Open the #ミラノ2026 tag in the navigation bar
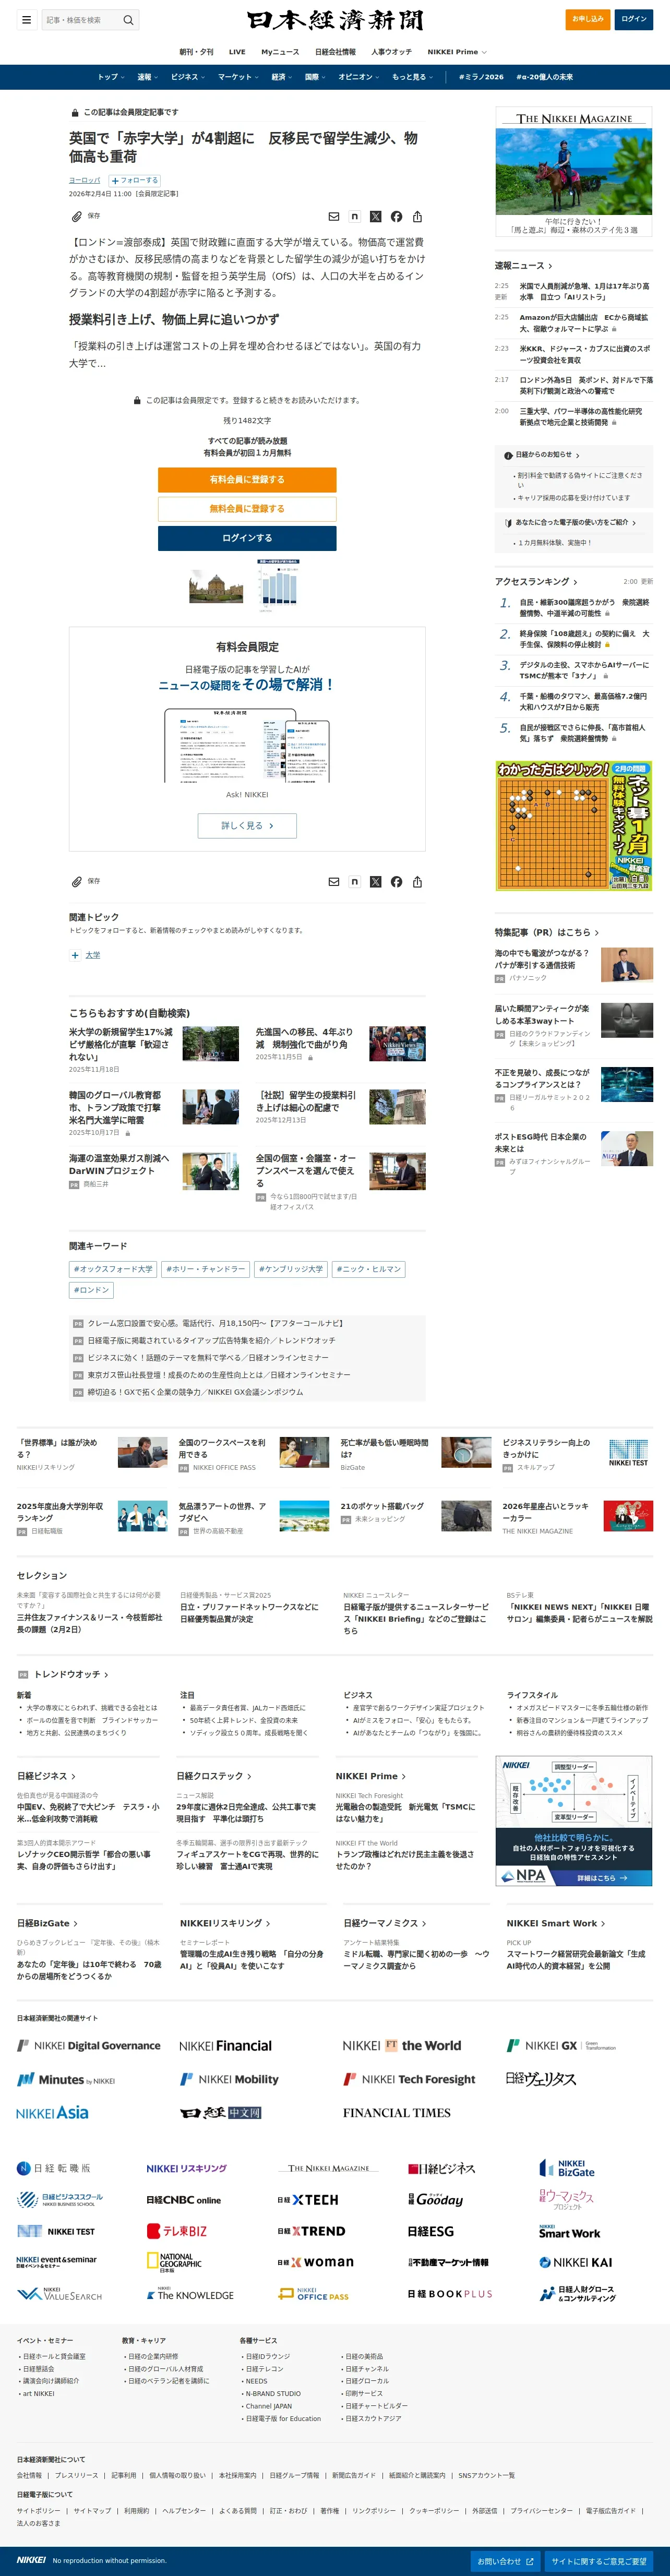 (481, 77)
